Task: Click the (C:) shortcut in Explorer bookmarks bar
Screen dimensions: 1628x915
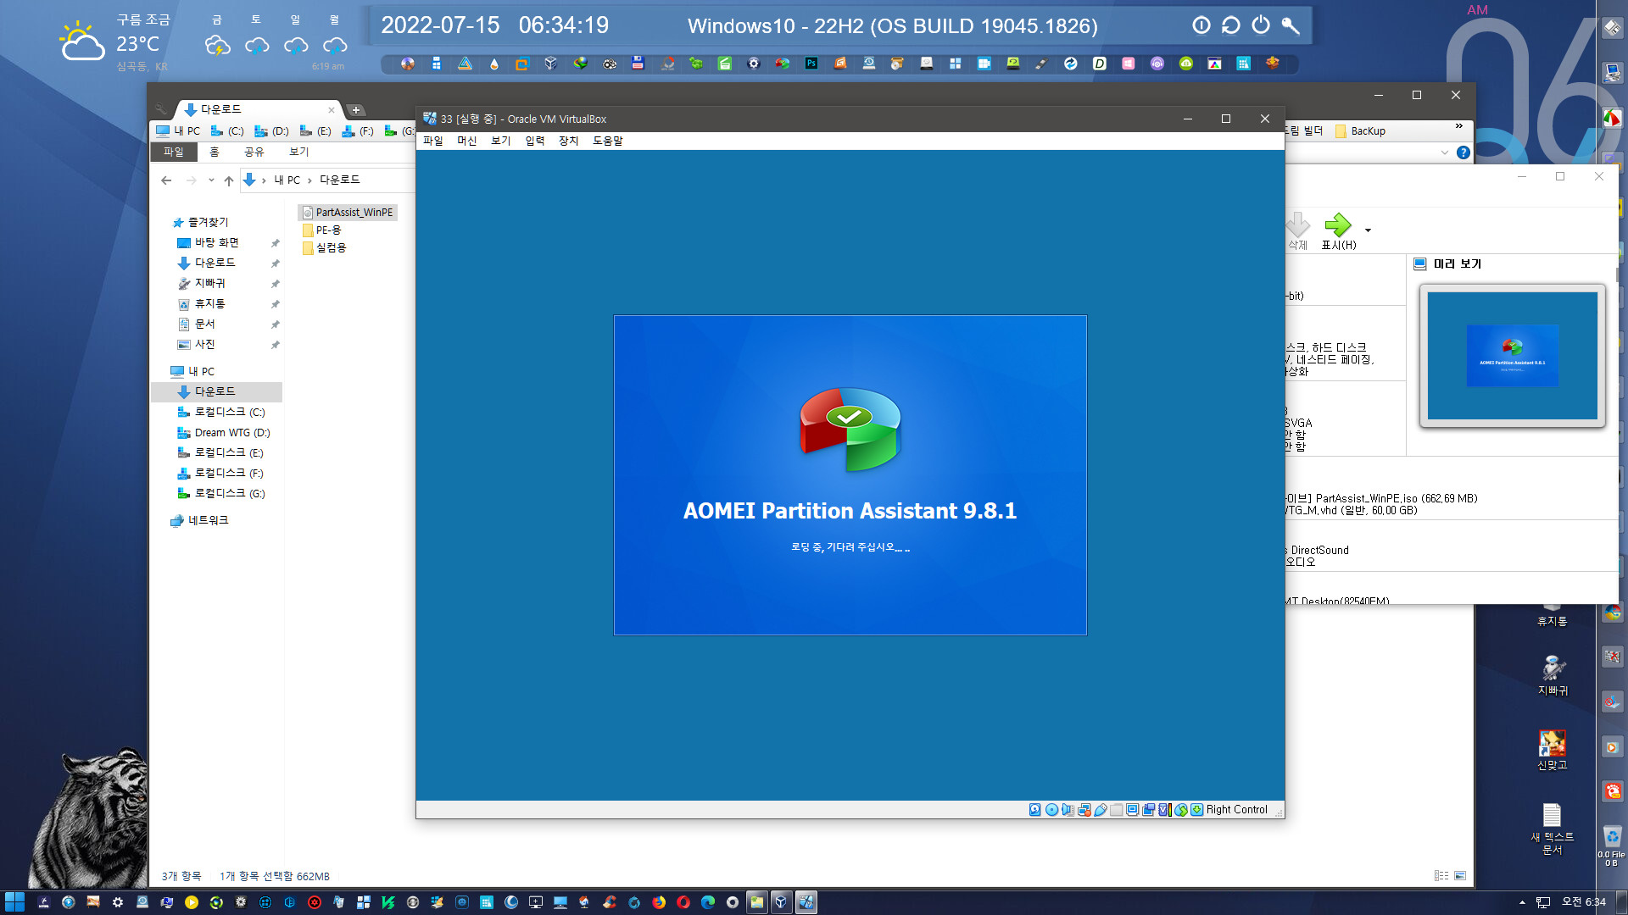Action: coord(227,131)
